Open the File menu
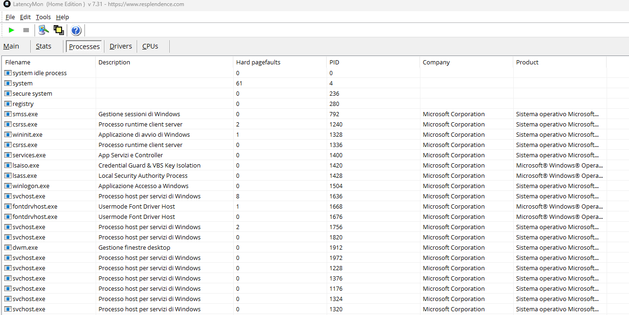The width and height of the screenshot is (629, 315). tap(10, 17)
